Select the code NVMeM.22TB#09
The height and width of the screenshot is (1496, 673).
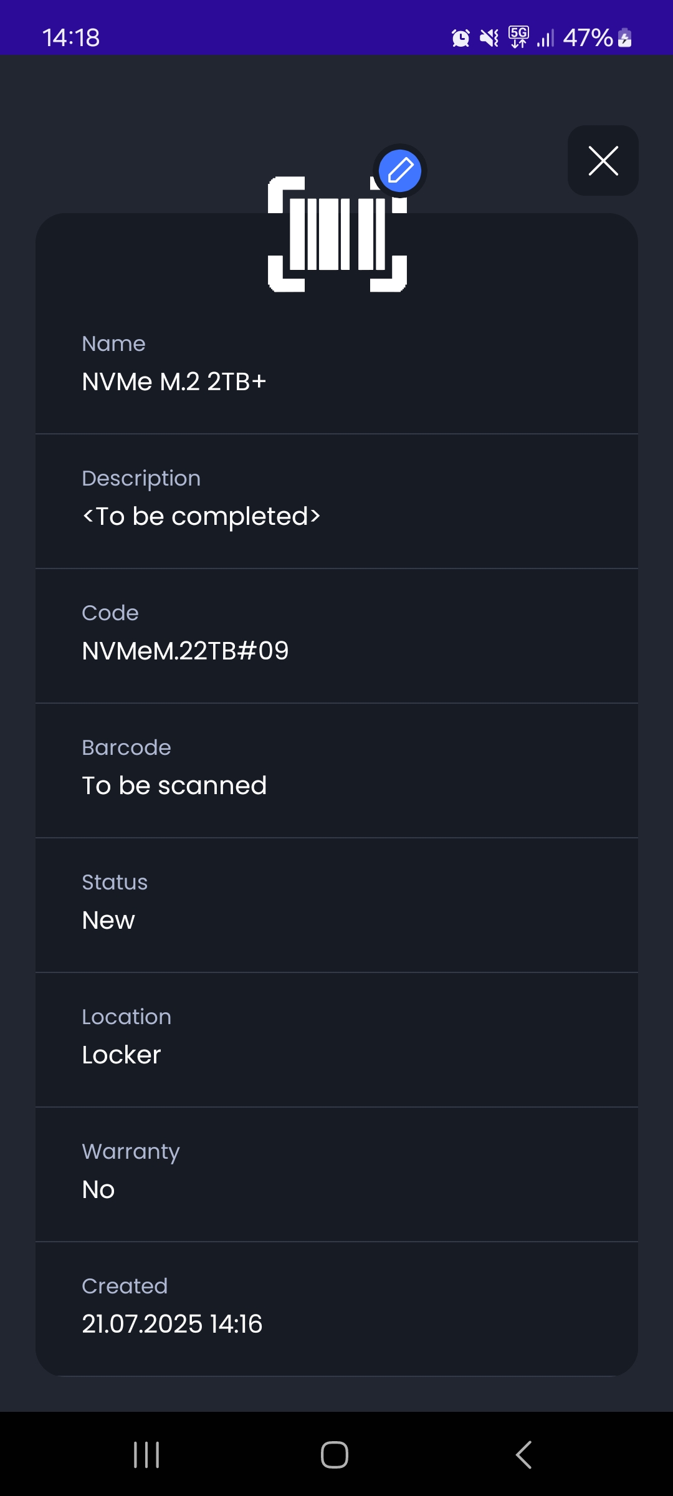[x=185, y=651]
